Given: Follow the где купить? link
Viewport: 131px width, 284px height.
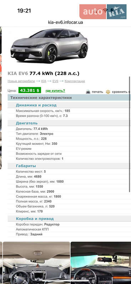Looking at the screenshot, I should point(55,91).
